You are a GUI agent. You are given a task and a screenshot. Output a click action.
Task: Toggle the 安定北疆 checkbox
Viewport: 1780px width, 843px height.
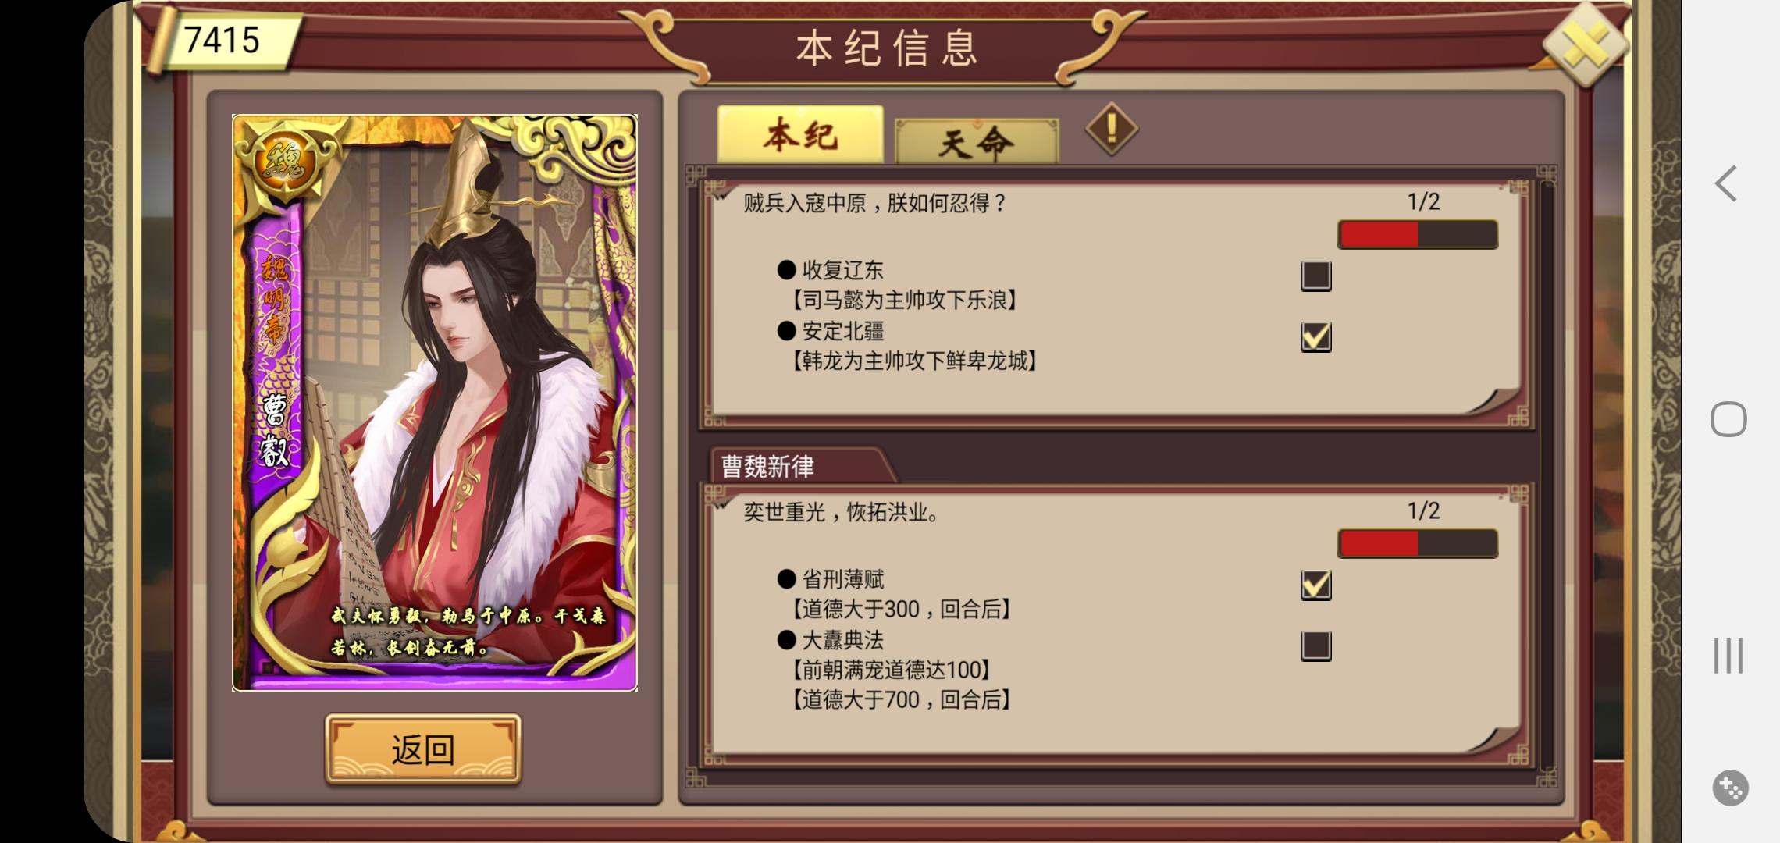pyautogui.click(x=1315, y=336)
